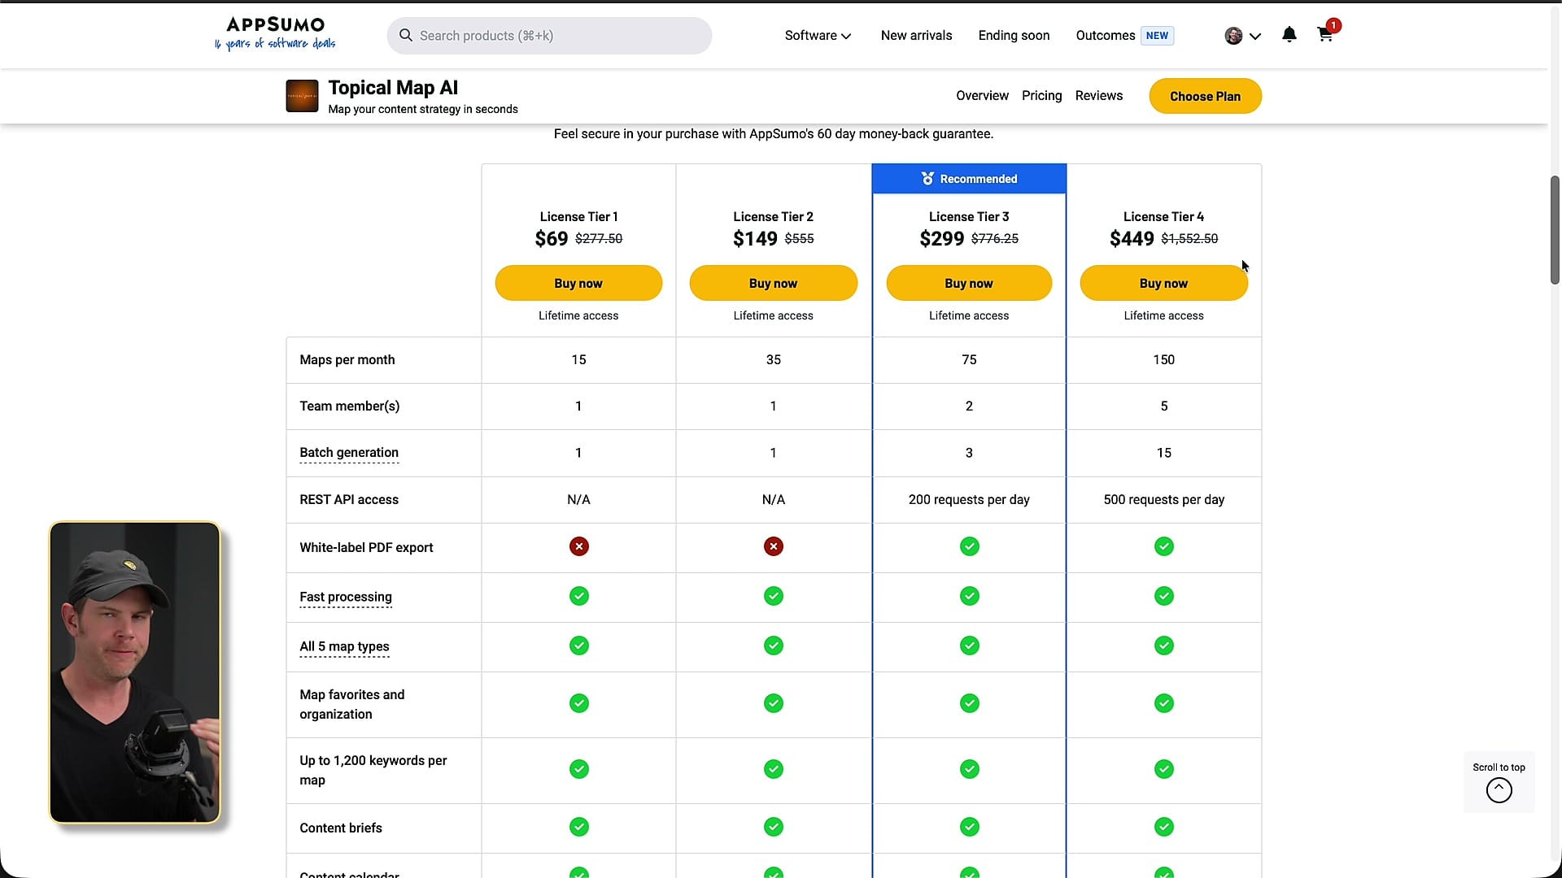Click Map favorites checkmark under Tier 1
Viewport: 1562px width, 878px height.
tap(578, 703)
